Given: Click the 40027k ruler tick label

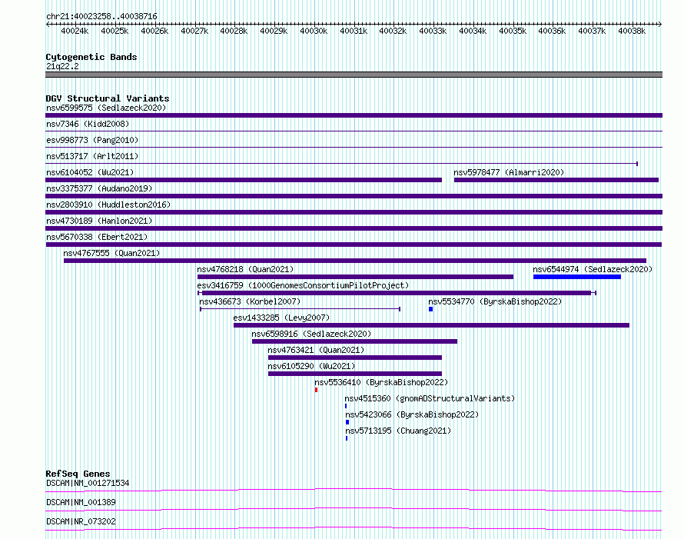Looking at the screenshot, I should tap(194, 31).
